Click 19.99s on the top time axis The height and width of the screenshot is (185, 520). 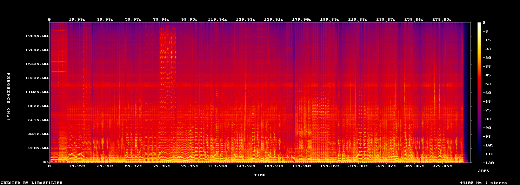(77, 20)
